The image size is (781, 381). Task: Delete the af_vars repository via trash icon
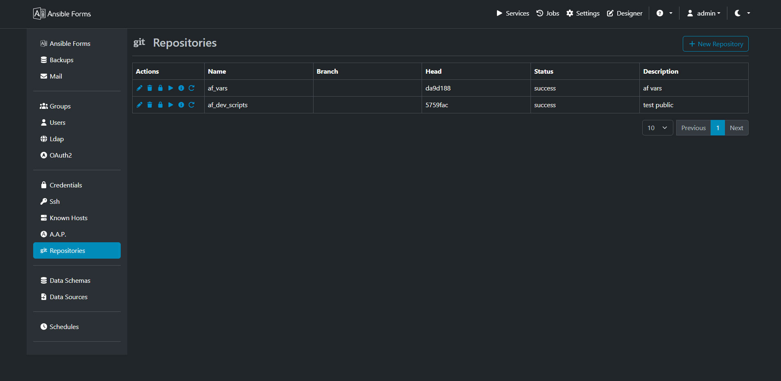click(150, 88)
